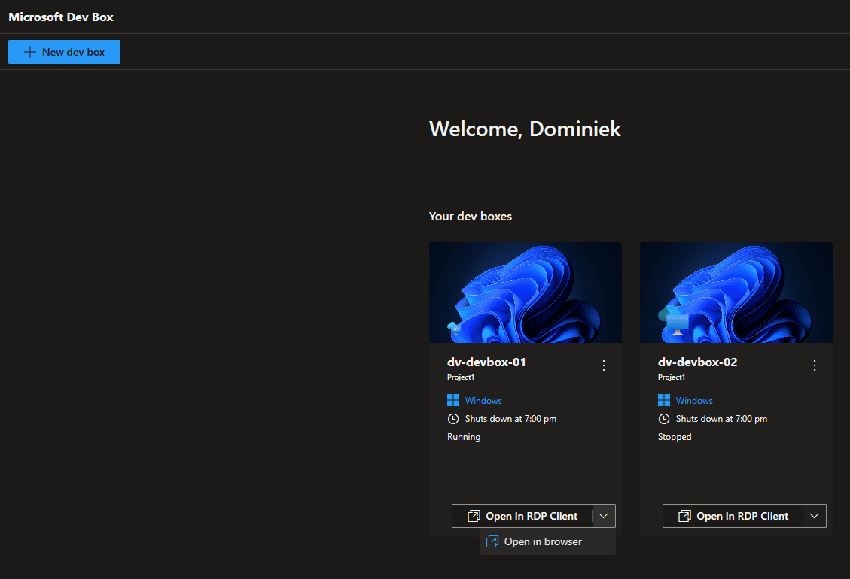Click the Windows link on dv-devbox-01

tap(483, 401)
